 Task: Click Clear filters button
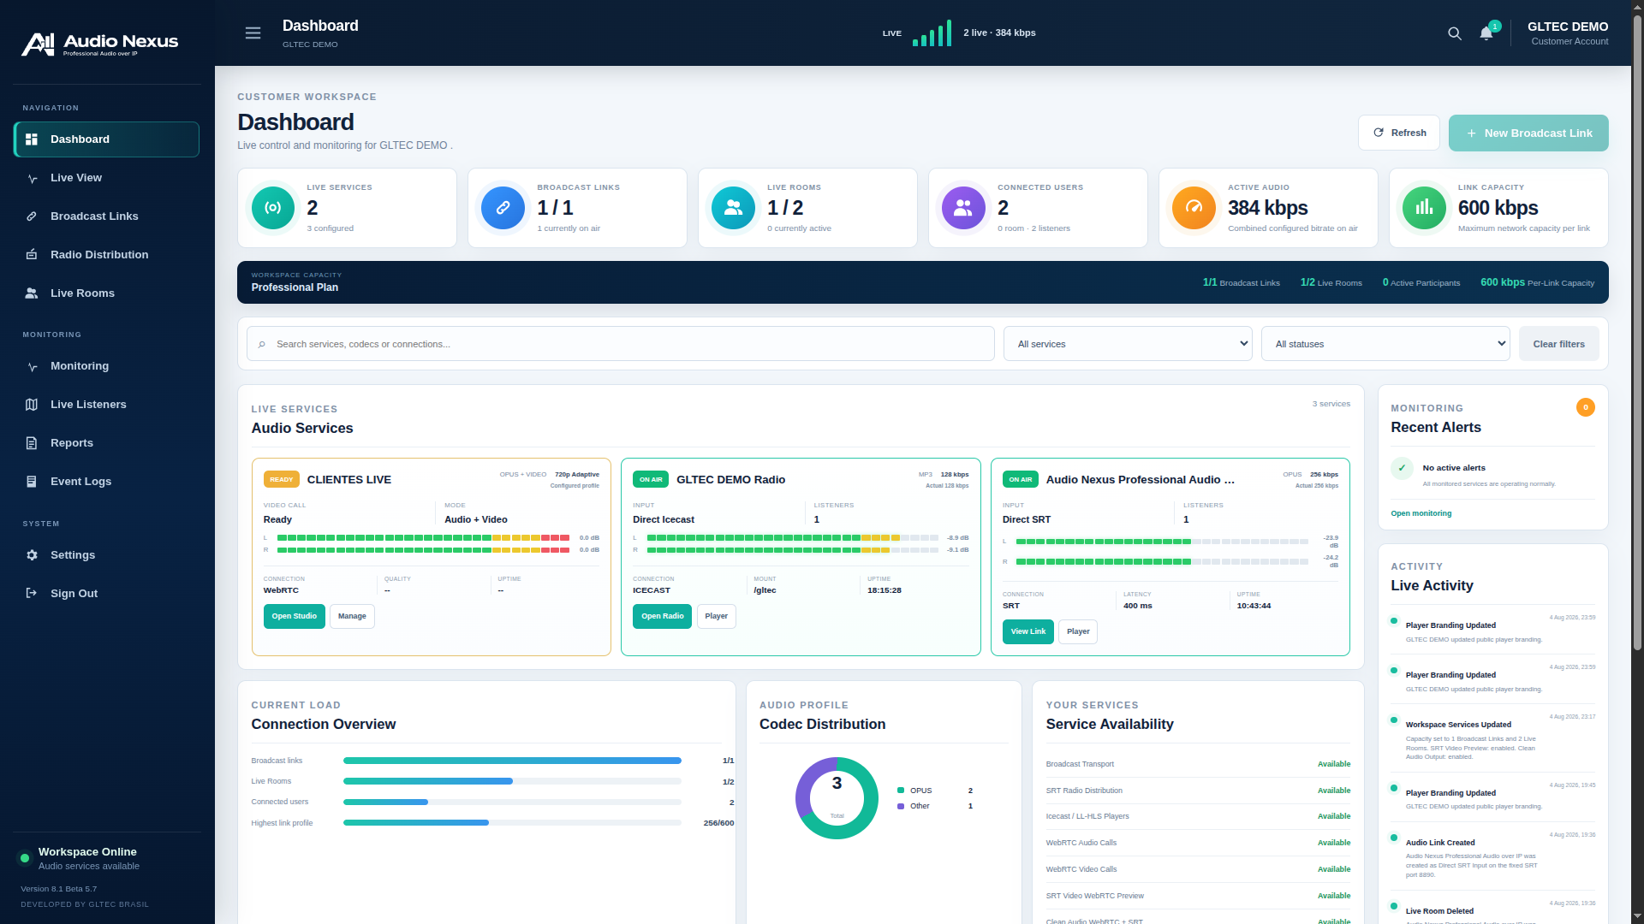(x=1558, y=344)
